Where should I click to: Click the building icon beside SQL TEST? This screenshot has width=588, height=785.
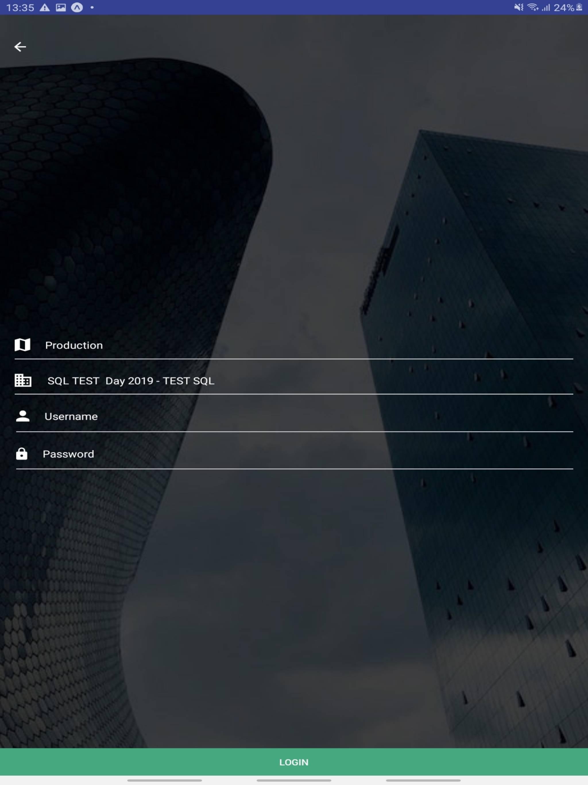point(23,380)
